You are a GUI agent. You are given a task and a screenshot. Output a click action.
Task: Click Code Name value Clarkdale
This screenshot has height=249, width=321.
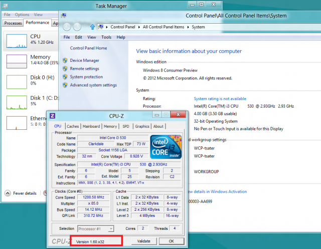click(96, 144)
